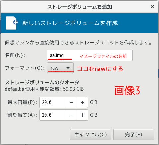Click the 新しいストレージボリュームを作成 header banner
The image size is (159, 145).
(x=79, y=23)
